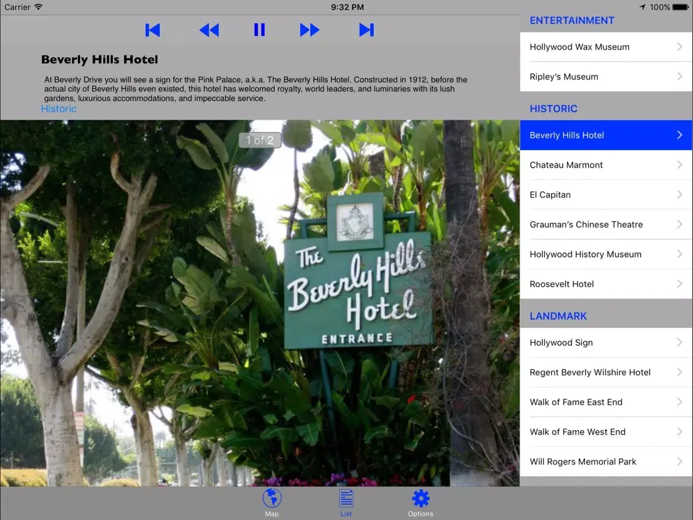Image resolution: width=693 pixels, height=520 pixels.
Task: Fast forward the audio narration
Action: (x=309, y=30)
